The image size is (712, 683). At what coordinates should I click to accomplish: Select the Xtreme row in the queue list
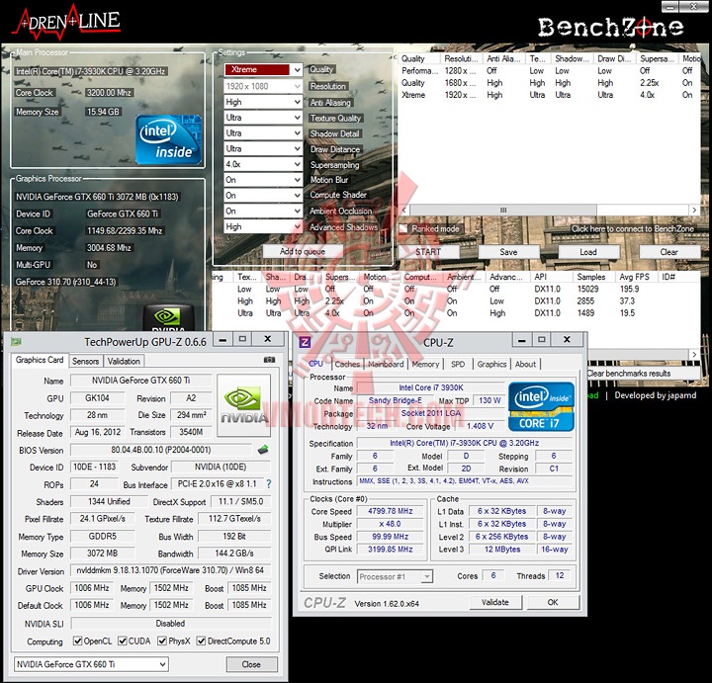[x=549, y=95]
